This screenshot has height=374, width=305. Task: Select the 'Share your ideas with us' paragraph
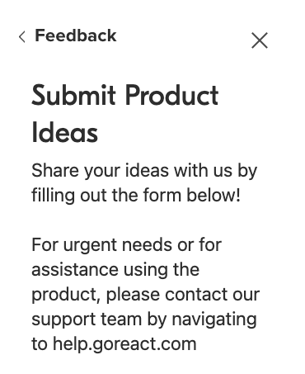click(144, 182)
